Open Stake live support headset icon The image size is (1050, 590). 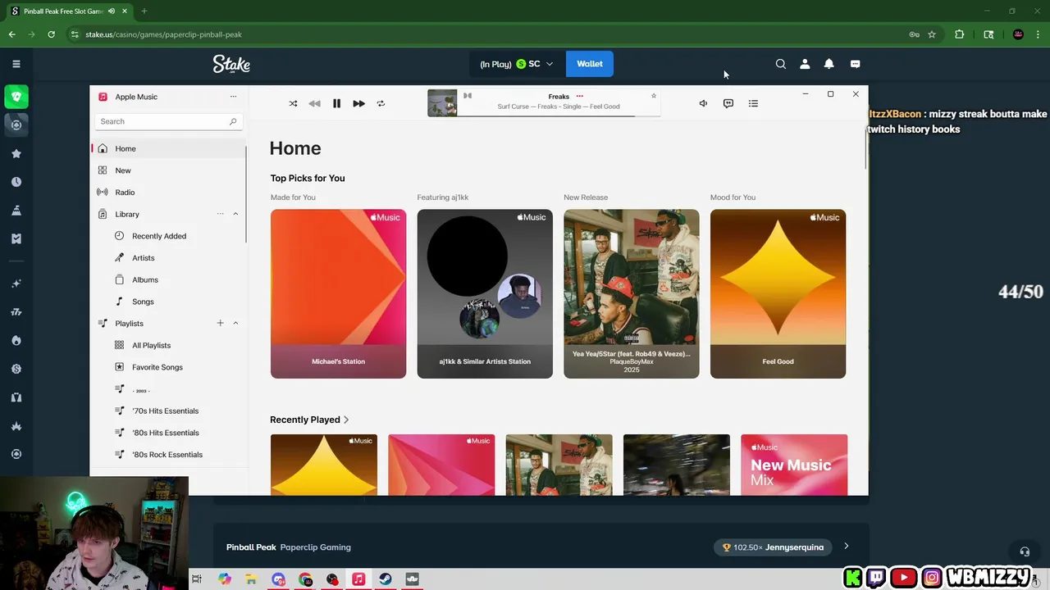(1024, 552)
